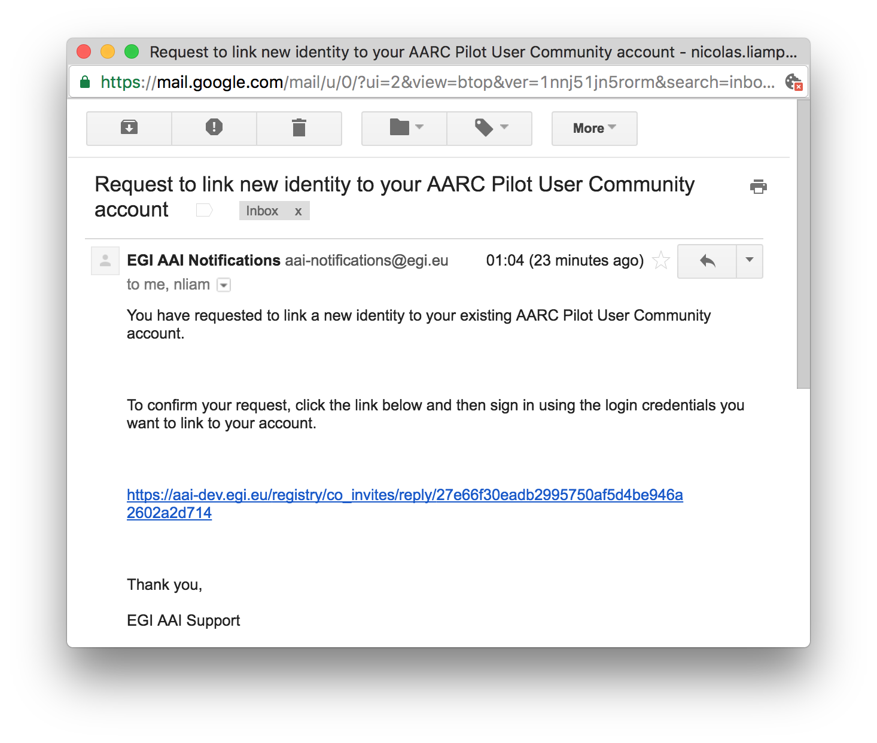Click the blocked cookies icon in address bar
The height and width of the screenshot is (743, 877).
(793, 82)
